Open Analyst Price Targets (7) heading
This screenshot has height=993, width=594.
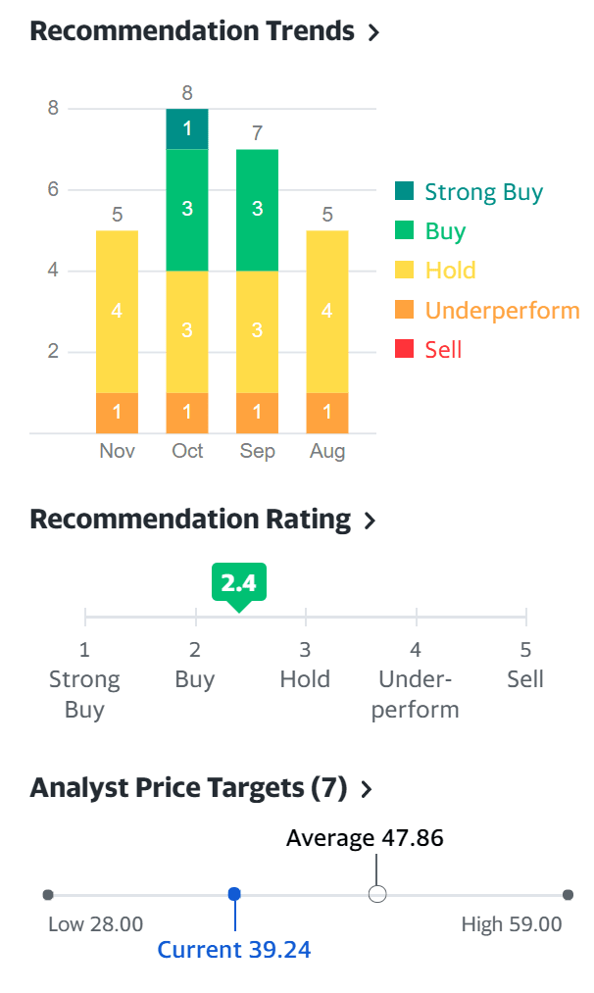click(x=188, y=788)
